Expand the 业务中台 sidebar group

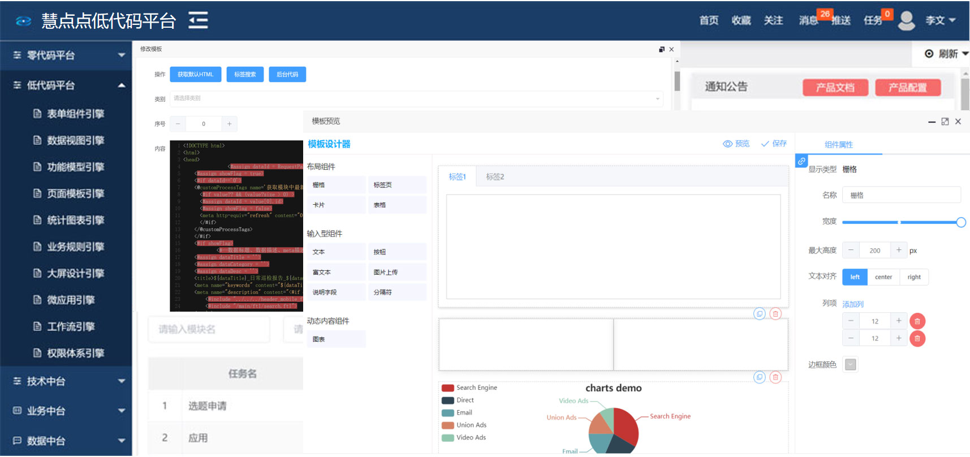click(122, 411)
